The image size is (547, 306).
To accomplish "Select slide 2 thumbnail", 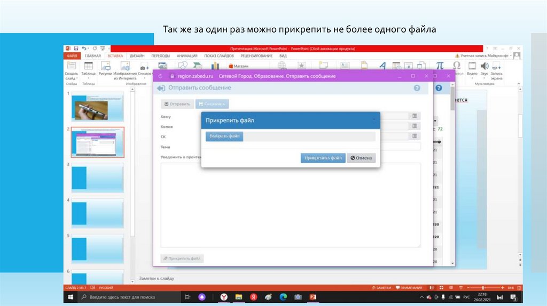I will pos(98,142).
